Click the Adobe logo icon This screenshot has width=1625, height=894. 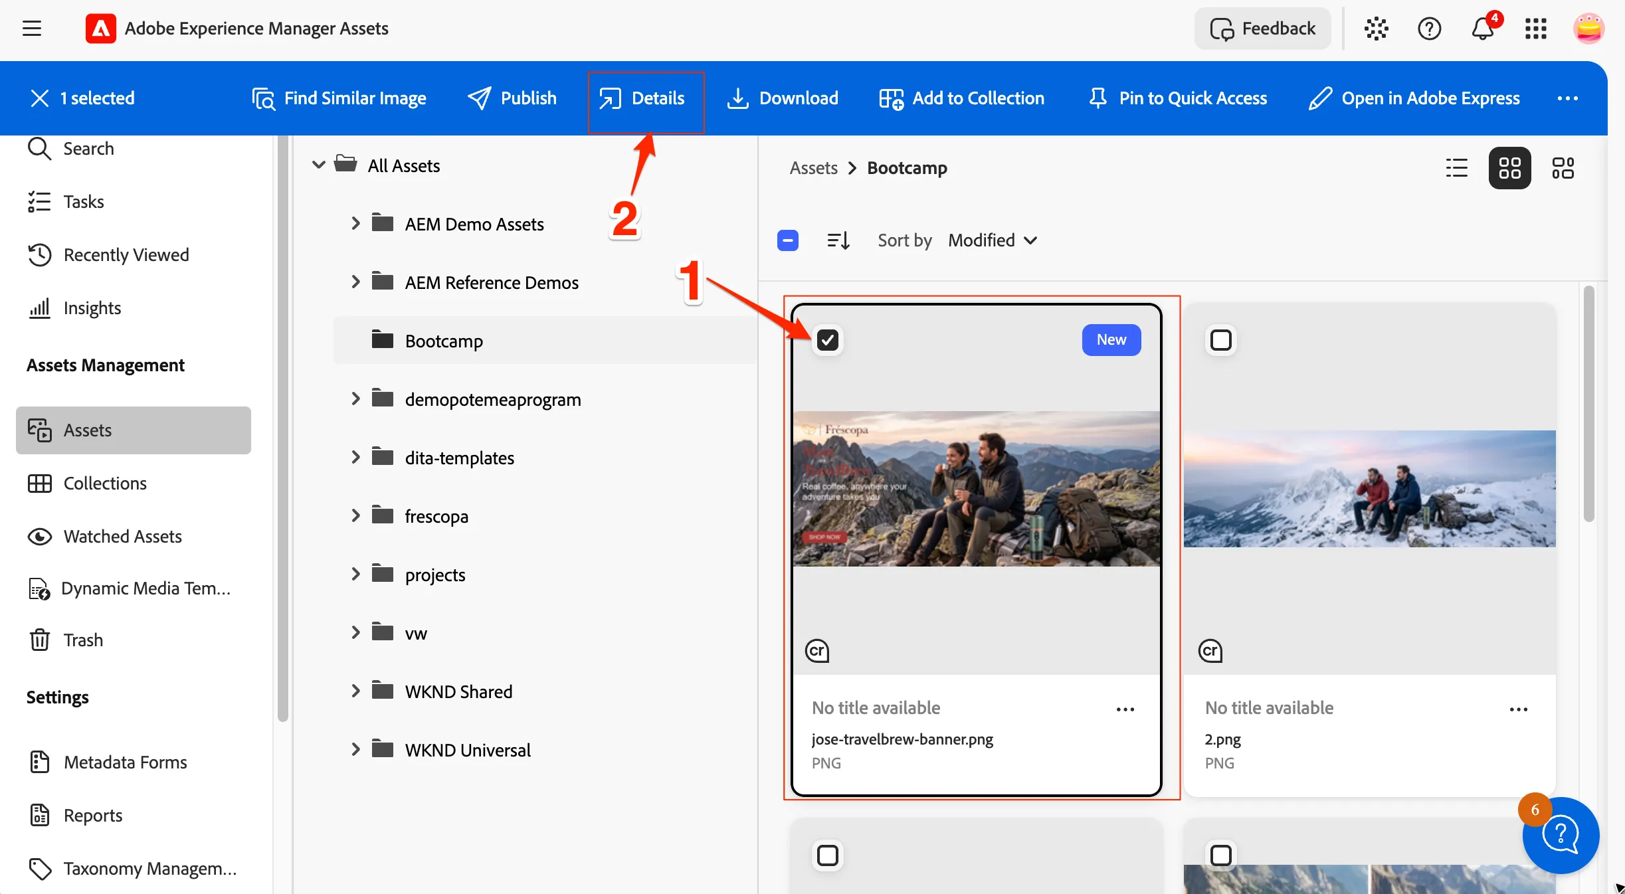[100, 29]
